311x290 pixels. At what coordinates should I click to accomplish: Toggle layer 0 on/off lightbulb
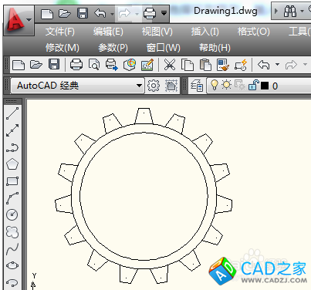[215, 85]
